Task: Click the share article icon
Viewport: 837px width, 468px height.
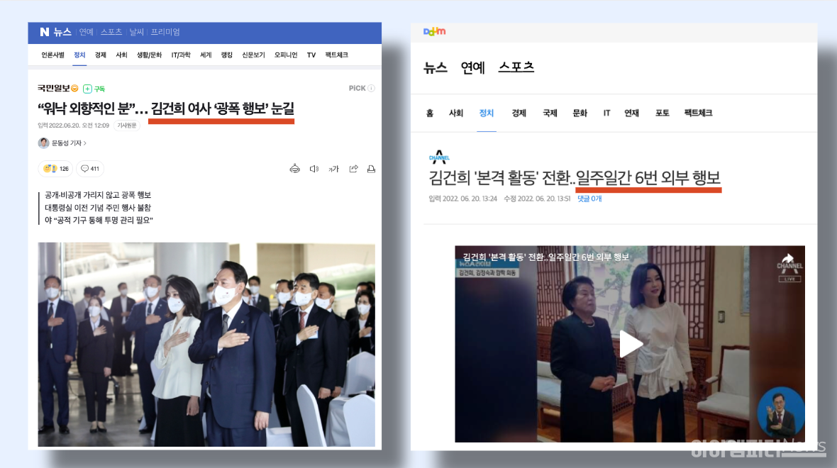Action: (353, 169)
